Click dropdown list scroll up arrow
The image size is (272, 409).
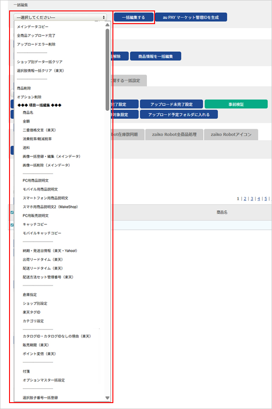pos(107,25)
